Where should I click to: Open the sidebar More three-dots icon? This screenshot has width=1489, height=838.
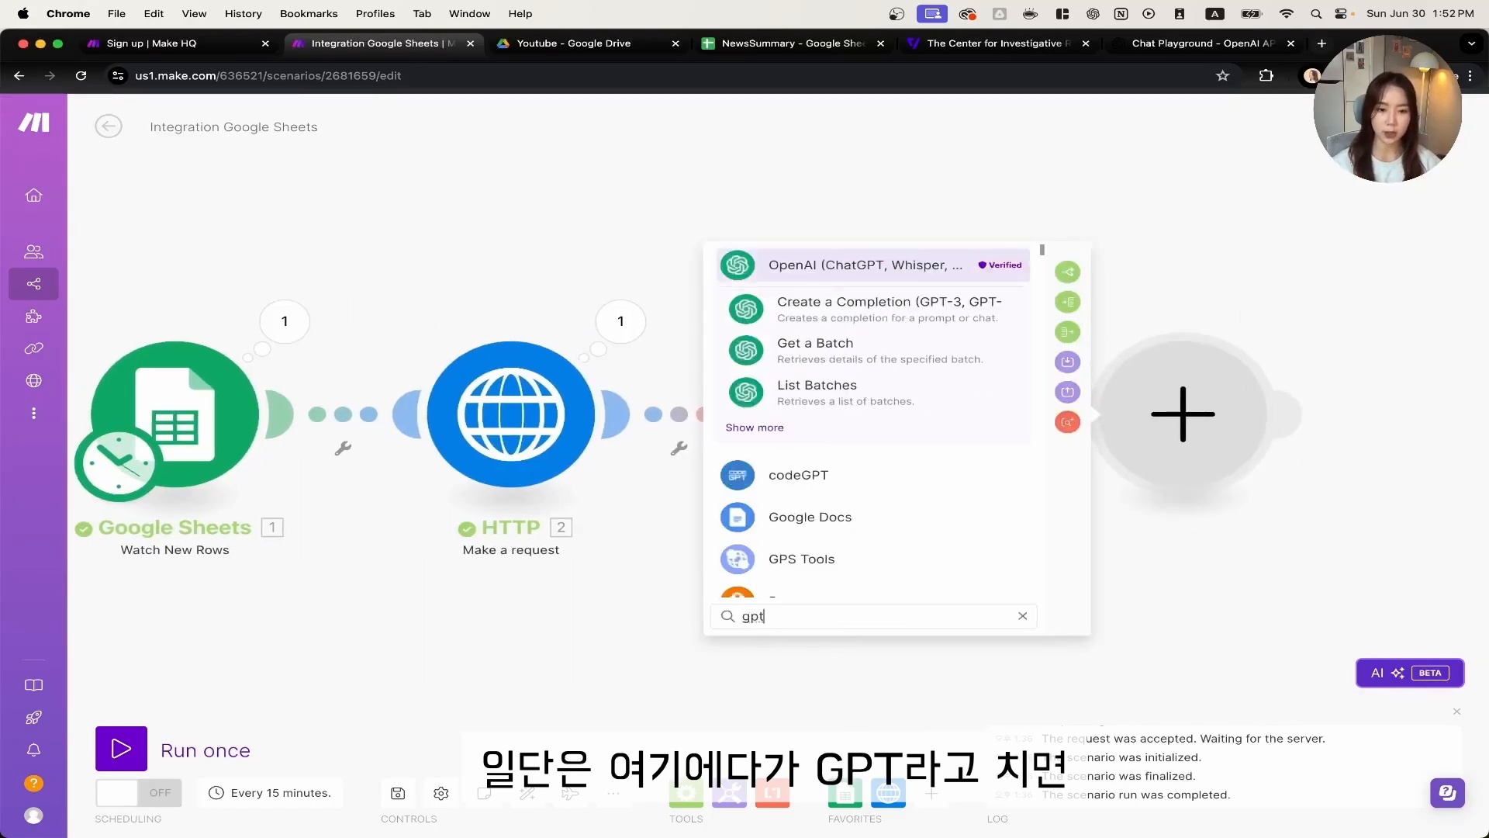33,414
